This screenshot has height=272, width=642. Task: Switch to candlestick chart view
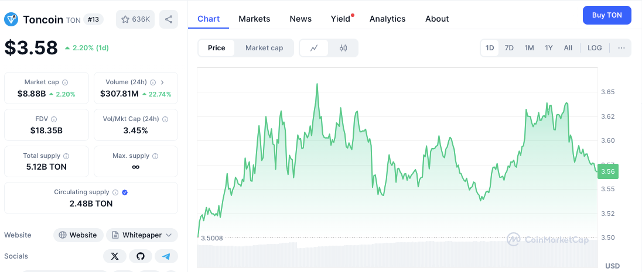343,48
